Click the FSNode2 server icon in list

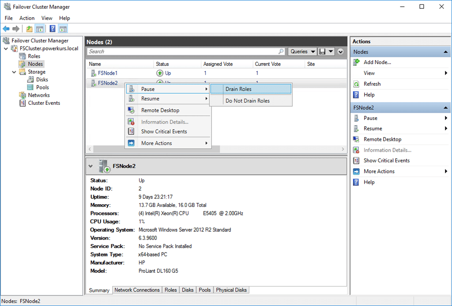click(x=94, y=83)
